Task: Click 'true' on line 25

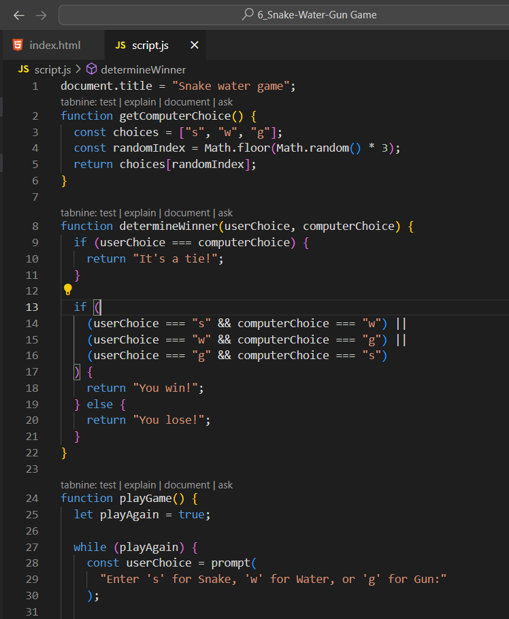Action: 191,515
